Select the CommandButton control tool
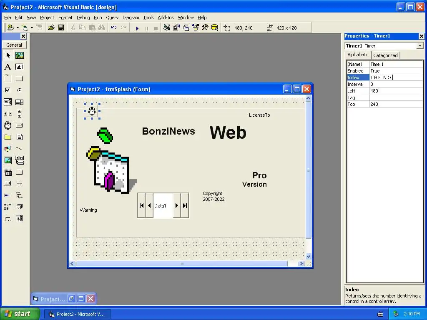 tap(19, 79)
